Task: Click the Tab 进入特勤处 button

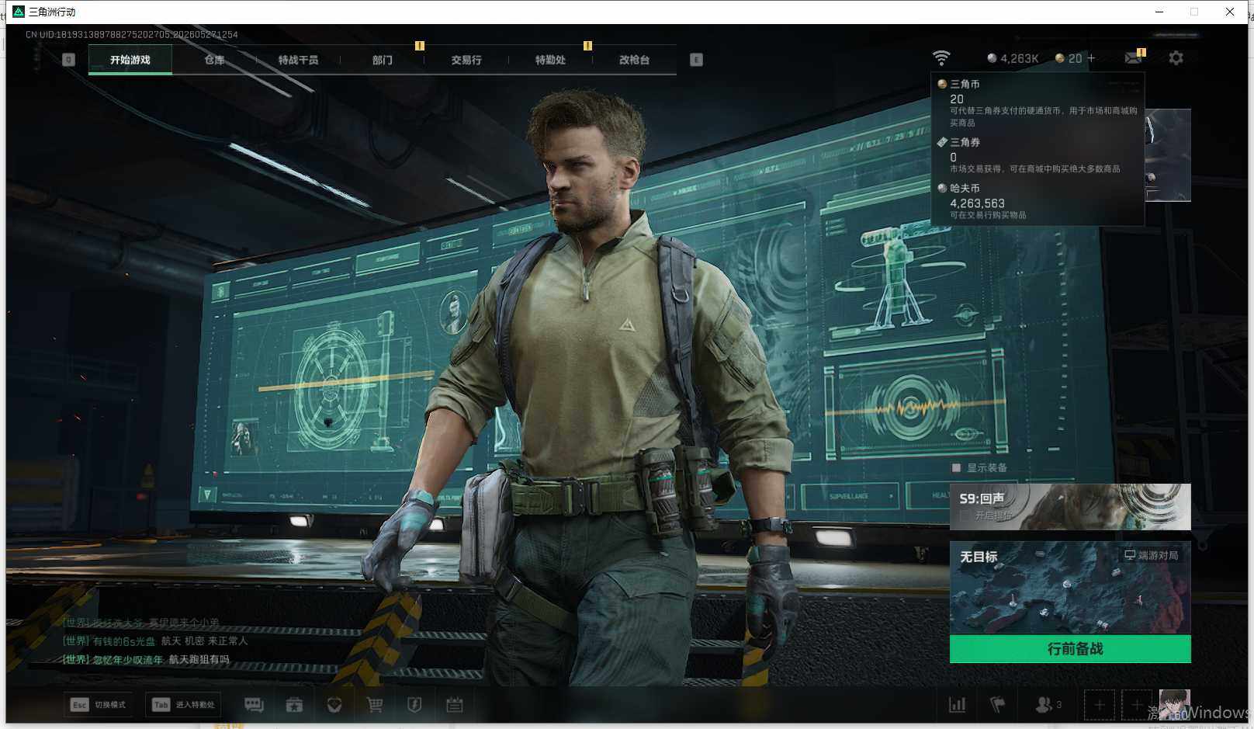Action: [183, 705]
